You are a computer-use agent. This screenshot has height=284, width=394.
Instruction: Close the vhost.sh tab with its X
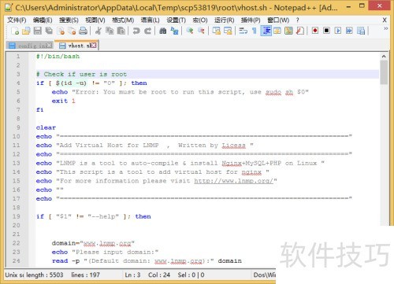click(x=94, y=46)
